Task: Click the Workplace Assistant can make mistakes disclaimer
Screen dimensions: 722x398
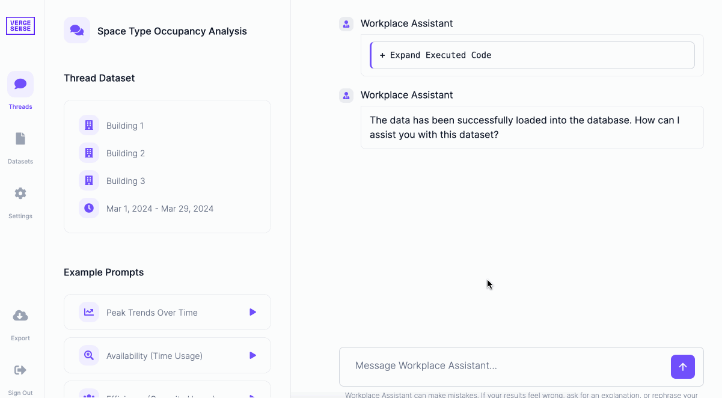Action: tap(521, 395)
